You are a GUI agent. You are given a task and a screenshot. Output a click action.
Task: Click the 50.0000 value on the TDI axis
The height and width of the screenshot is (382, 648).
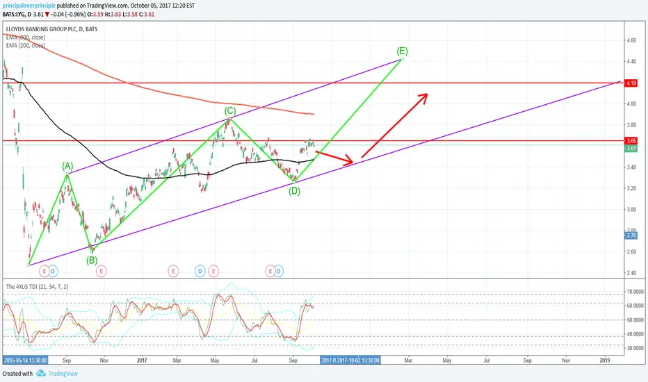[x=635, y=320]
